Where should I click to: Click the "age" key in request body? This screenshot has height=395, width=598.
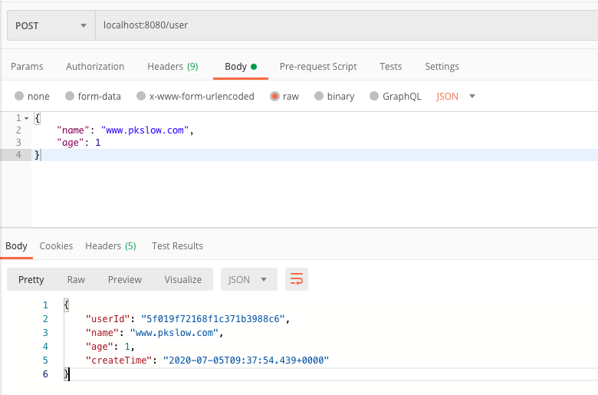(x=71, y=143)
